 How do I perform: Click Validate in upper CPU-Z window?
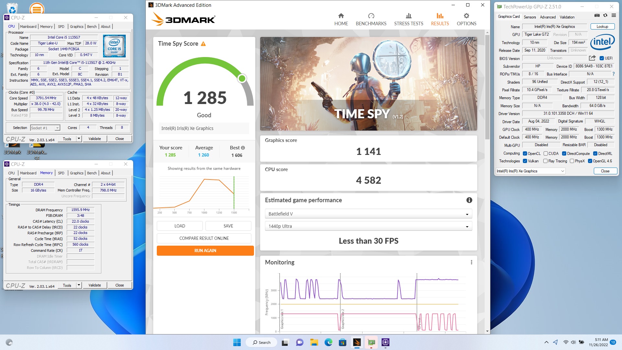[x=95, y=139]
